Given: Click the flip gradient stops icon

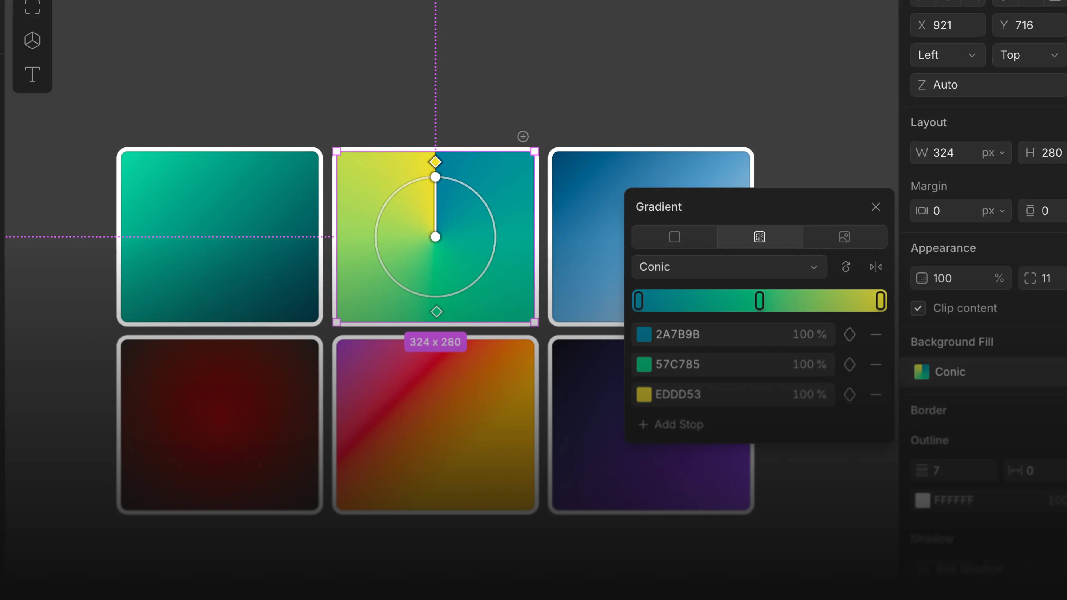Looking at the screenshot, I should [876, 267].
